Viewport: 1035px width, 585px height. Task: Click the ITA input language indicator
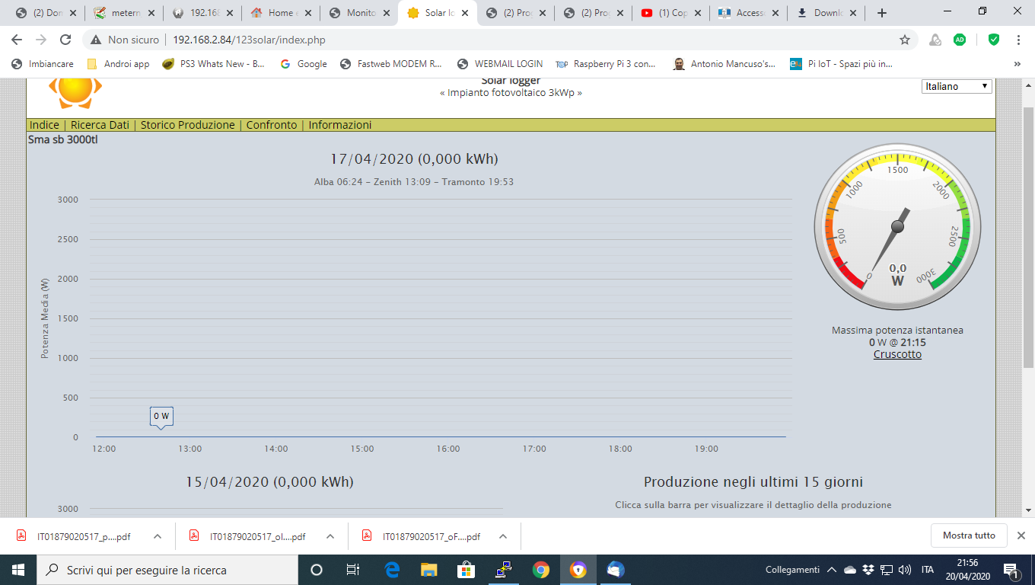coord(928,570)
